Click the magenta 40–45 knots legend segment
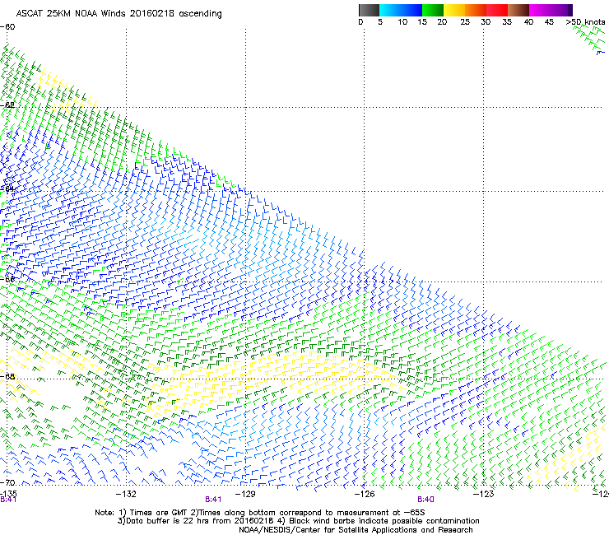The width and height of the screenshot is (609, 535). pos(540,10)
